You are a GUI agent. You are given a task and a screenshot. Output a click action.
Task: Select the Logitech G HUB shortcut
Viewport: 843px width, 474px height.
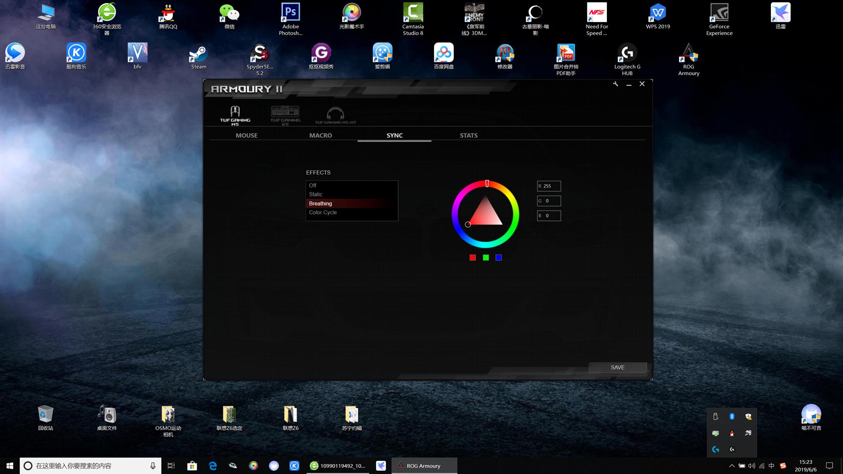tap(627, 59)
